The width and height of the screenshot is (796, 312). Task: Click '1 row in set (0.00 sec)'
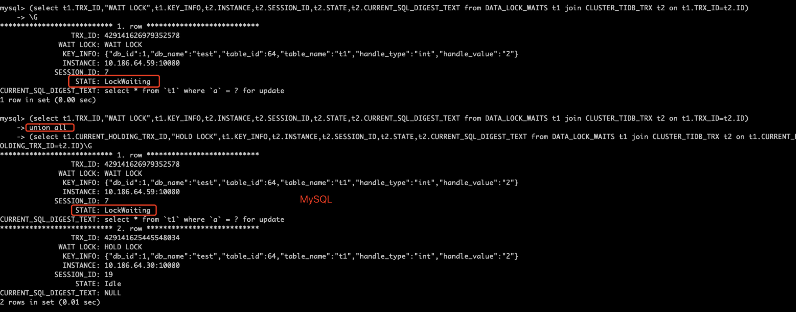[x=48, y=100]
